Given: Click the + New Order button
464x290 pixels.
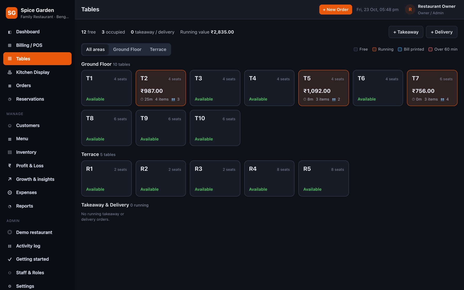Looking at the screenshot, I should 336,10.
